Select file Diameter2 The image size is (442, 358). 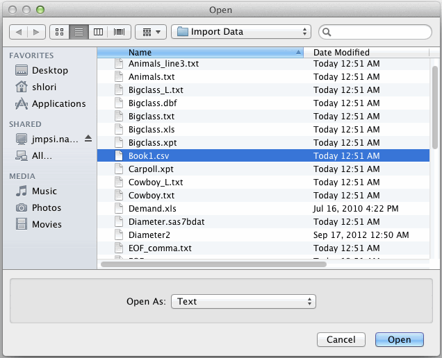263,235
